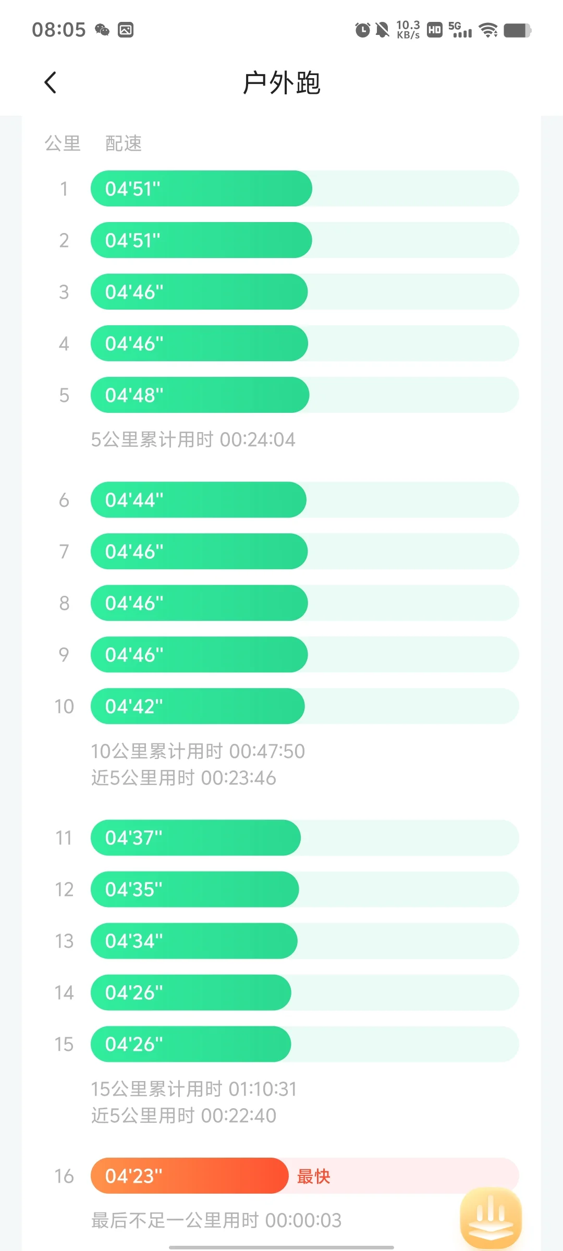Tap the battery status icon

coord(517,30)
